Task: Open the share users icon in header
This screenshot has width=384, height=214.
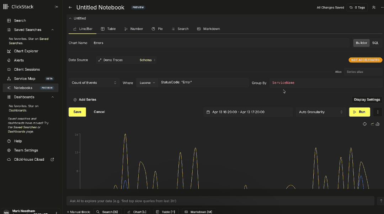Action: 374,7
